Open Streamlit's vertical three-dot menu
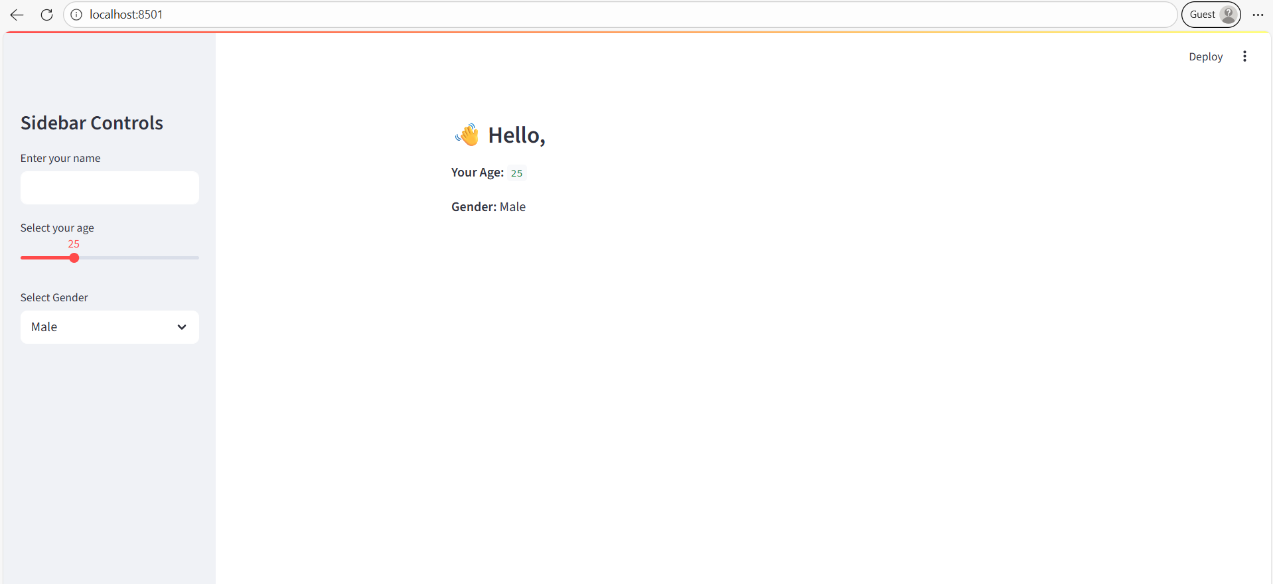The width and height of the screenshot is (1273, 584). click(x=1244, y=56)
